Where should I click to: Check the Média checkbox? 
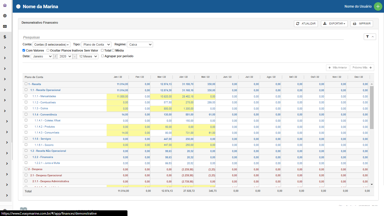click(113, 50)
